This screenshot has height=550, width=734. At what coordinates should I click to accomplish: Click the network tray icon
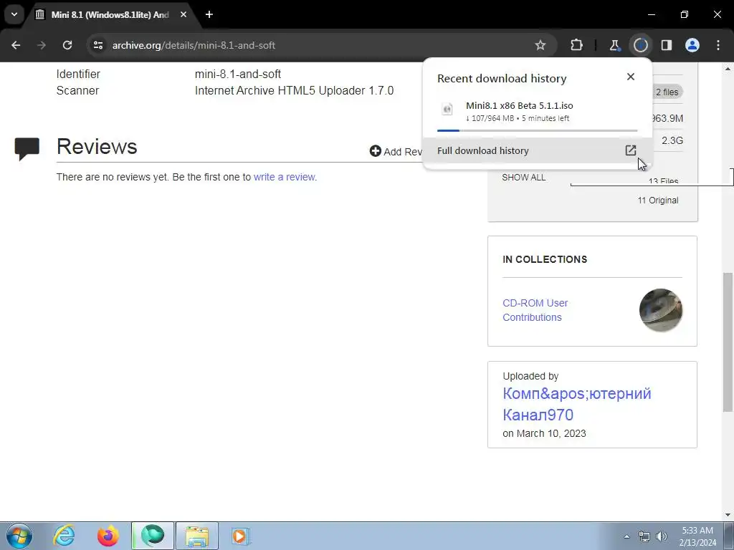[x=644, y=536]
